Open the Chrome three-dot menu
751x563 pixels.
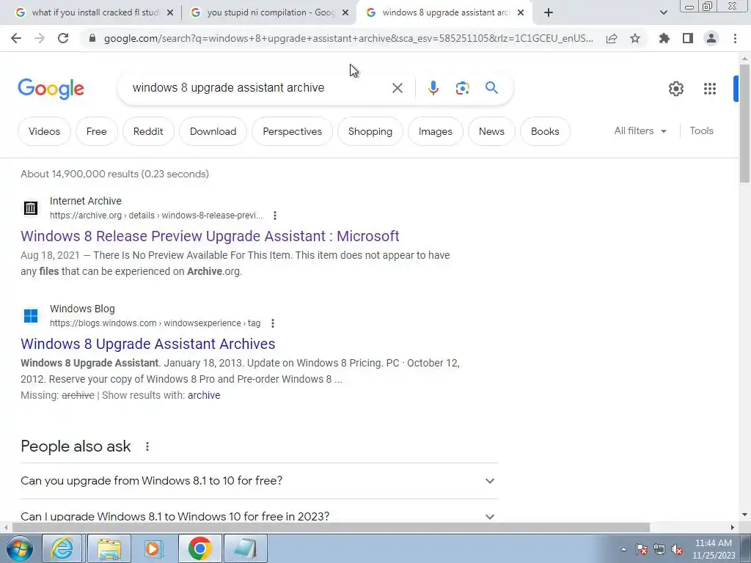(x=735, y=38)
